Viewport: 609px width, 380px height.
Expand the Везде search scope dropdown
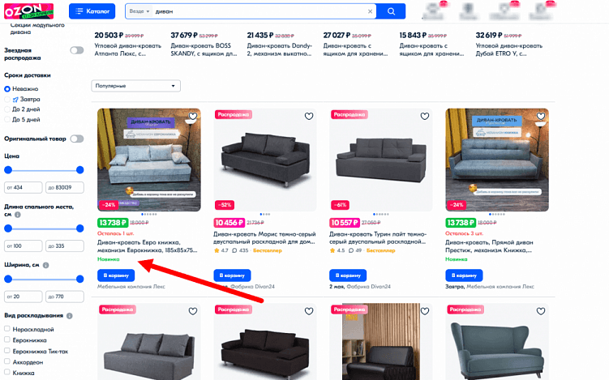[x=139, y=11]
